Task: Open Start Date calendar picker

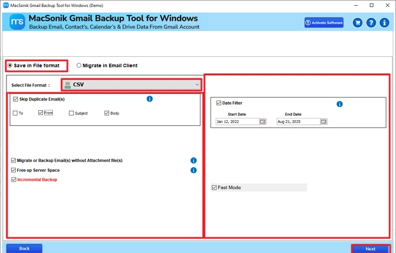Action: pyautogui.click(x=263, y=122)
